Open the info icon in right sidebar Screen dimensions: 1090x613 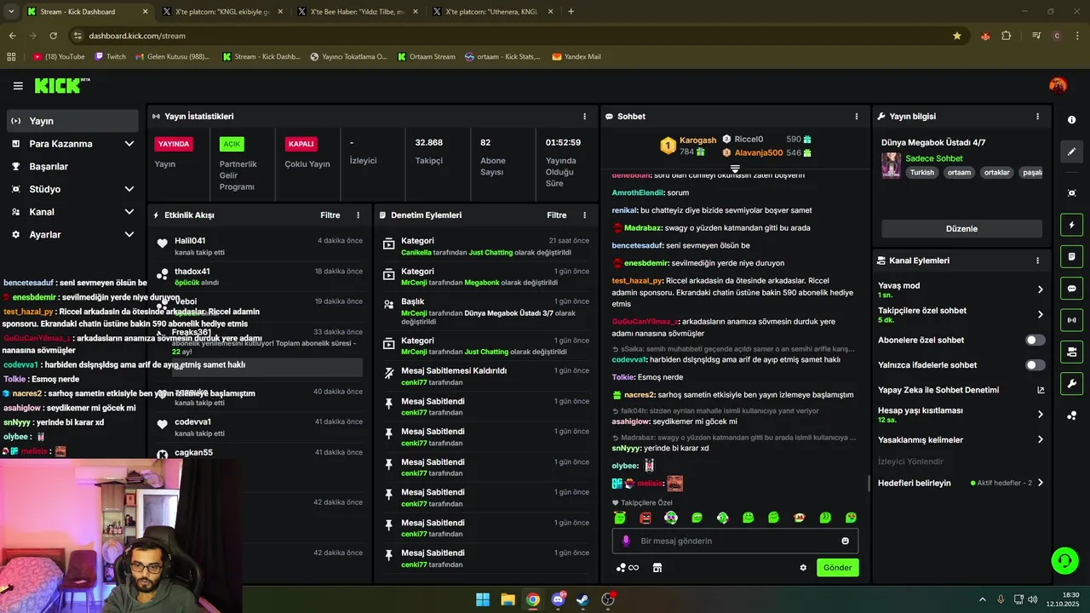[x=1071, y=120]
